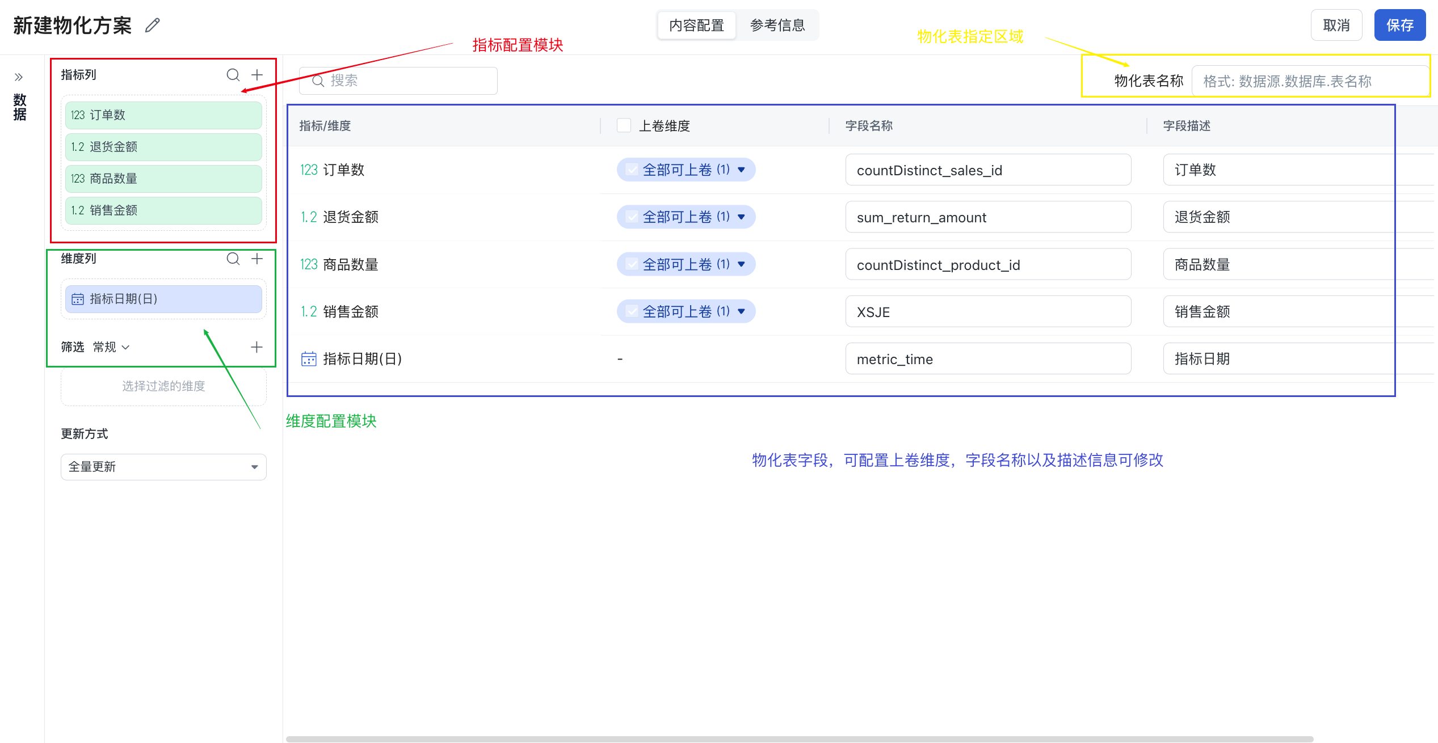Click the horizontal scrollbar at the bottom
The height and width of the screenshot is (743, 1438).
[799, 738]
